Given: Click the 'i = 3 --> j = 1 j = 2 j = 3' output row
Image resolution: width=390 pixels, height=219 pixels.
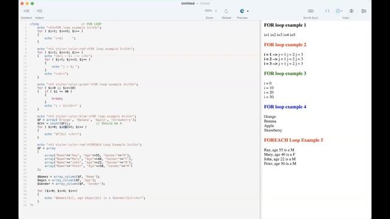Looking at the screenshot, I should (x=283, y=63).
